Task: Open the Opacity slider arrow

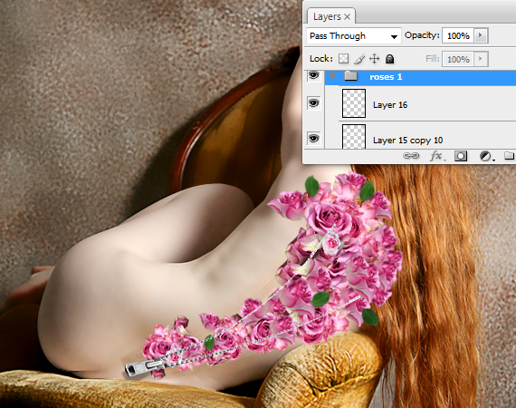Action: 481,35
